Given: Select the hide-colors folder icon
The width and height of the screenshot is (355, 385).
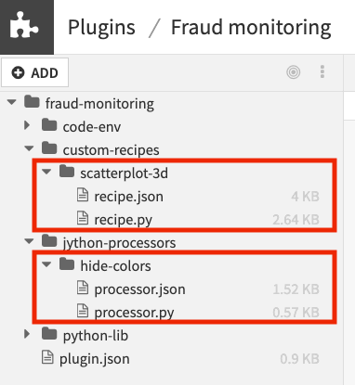Looking at the screenshot, I should click(67, 263).
